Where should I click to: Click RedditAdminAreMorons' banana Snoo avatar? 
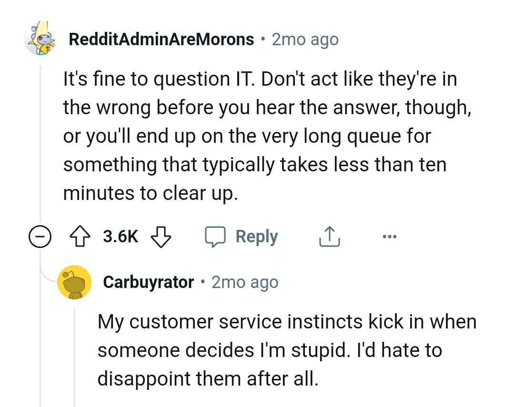click(41, 39)
